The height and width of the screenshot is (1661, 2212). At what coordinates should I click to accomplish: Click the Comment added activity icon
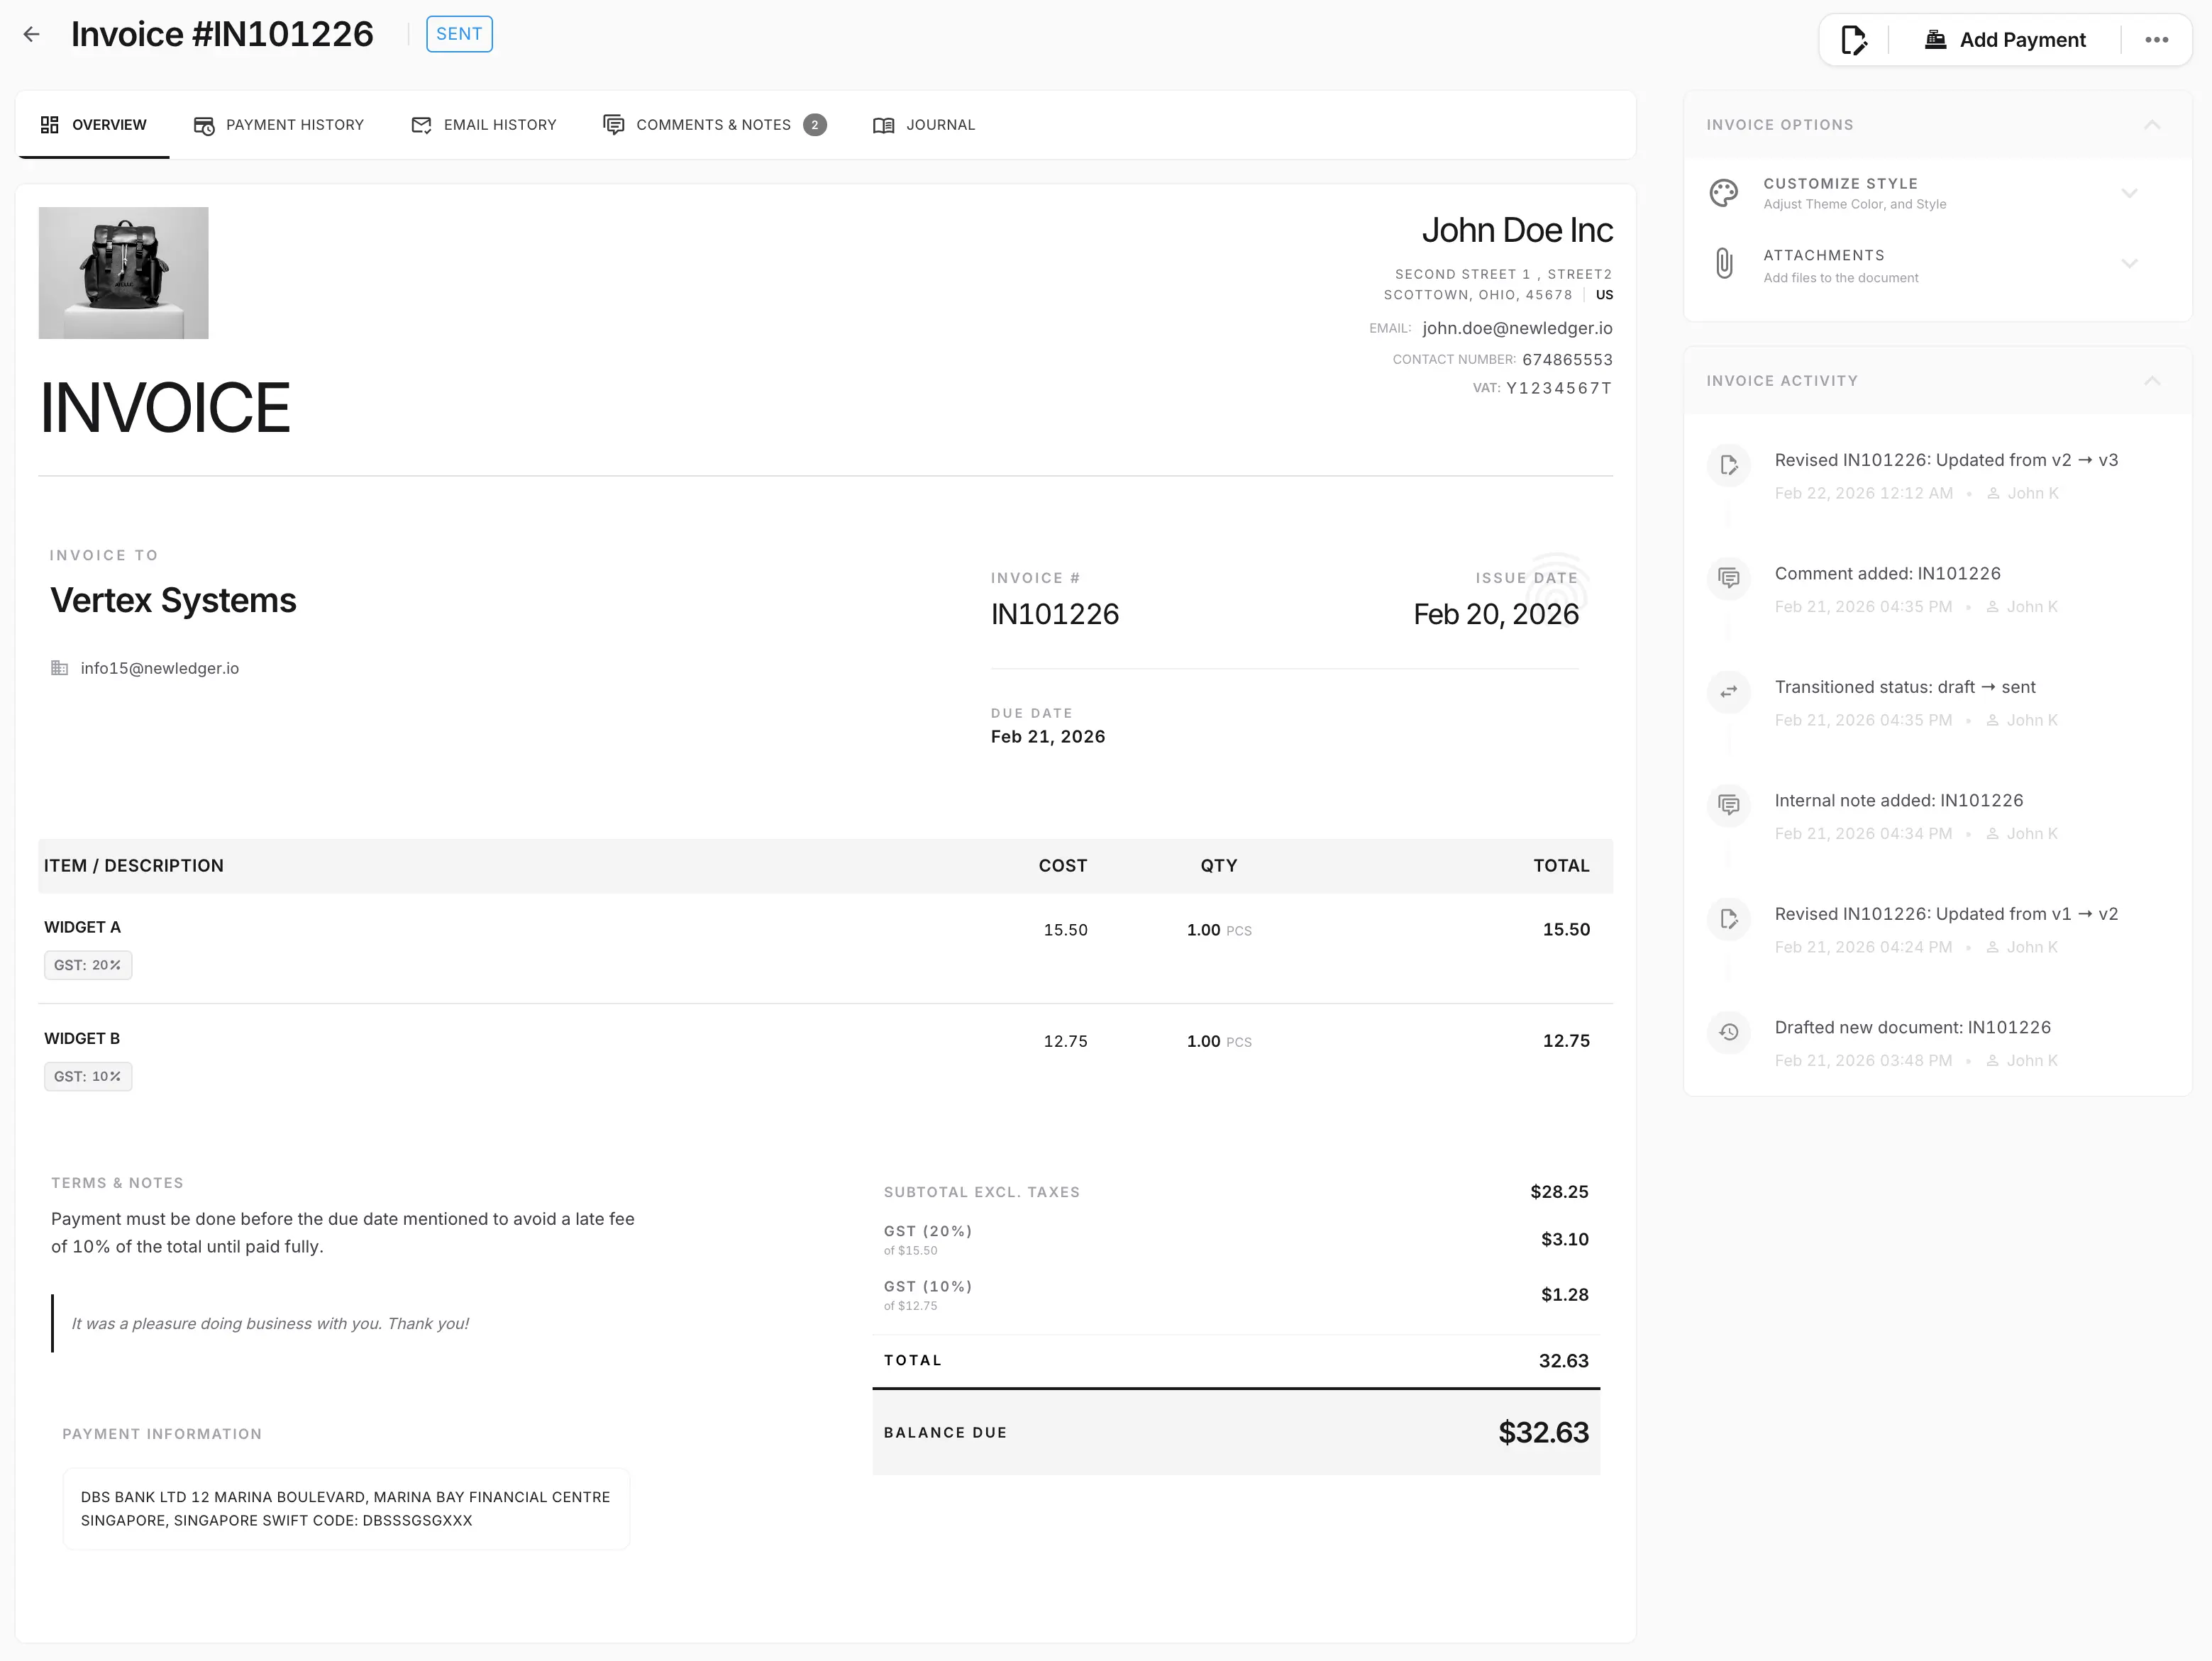coord(1729,578)
